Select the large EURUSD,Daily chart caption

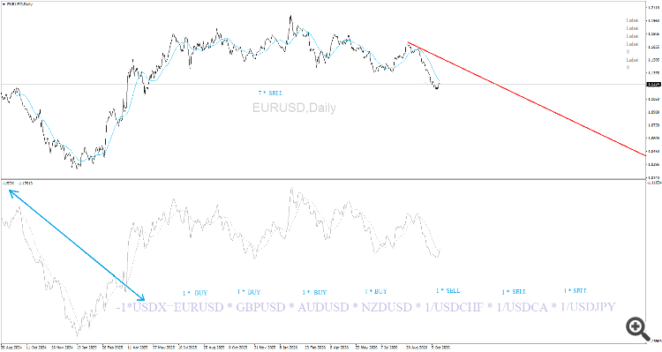tap(294, 108)
